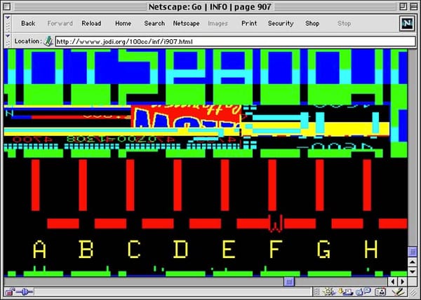
Task: Click the Forward navigation button
Action: tap(60, 24)
